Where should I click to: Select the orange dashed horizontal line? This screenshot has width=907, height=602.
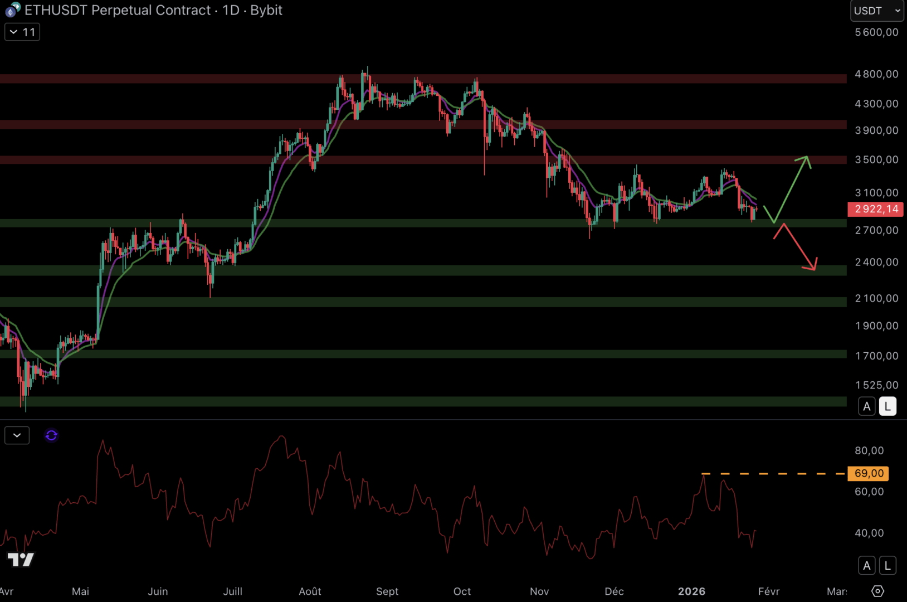pyautogui.click(x=780, y=474)
